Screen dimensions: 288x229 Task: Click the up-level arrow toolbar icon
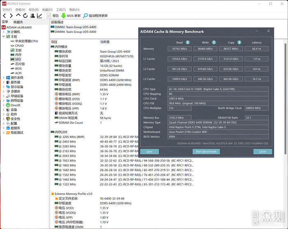[x=18, y=15]
